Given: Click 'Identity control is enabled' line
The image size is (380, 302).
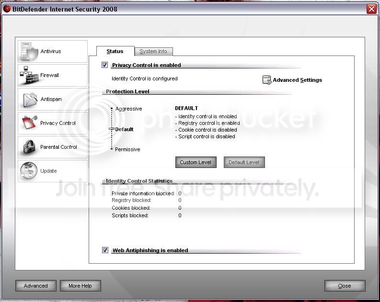Looking at the screenshot, I should 206,116.
